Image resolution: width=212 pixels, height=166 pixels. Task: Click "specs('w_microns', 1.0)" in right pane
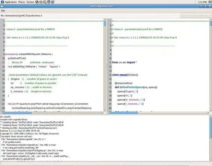point(131,100)
